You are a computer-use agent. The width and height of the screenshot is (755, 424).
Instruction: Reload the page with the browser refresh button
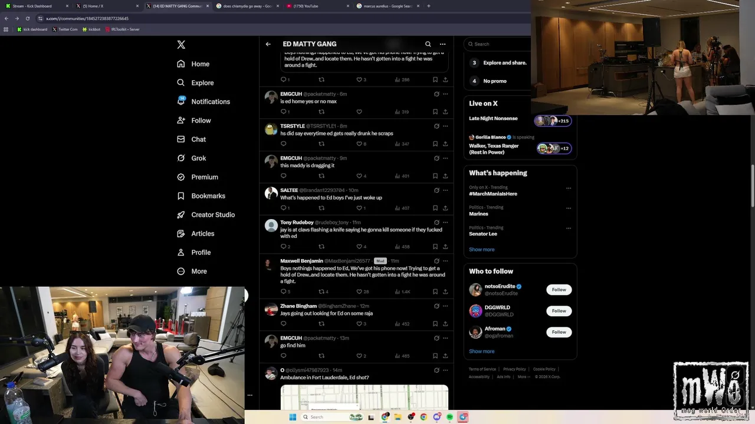pos(28,18)
